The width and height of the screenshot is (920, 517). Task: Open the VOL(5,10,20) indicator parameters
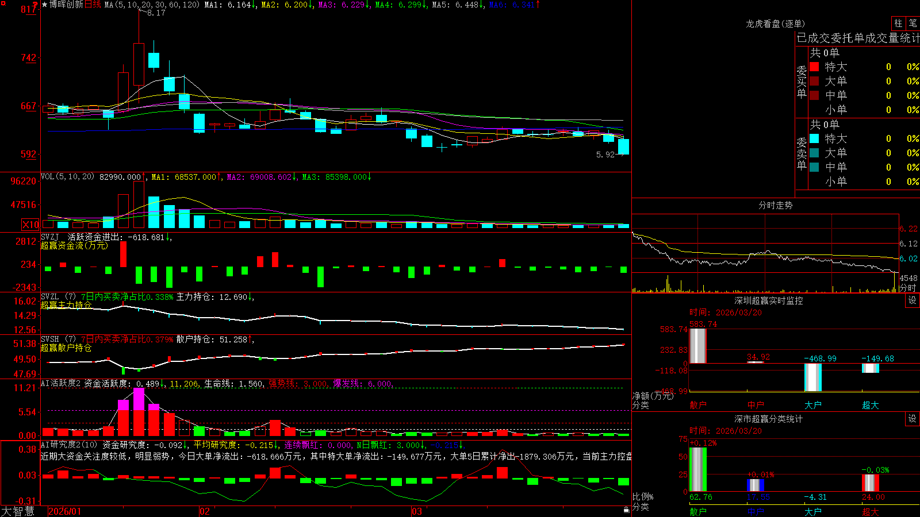coord(67,176)
